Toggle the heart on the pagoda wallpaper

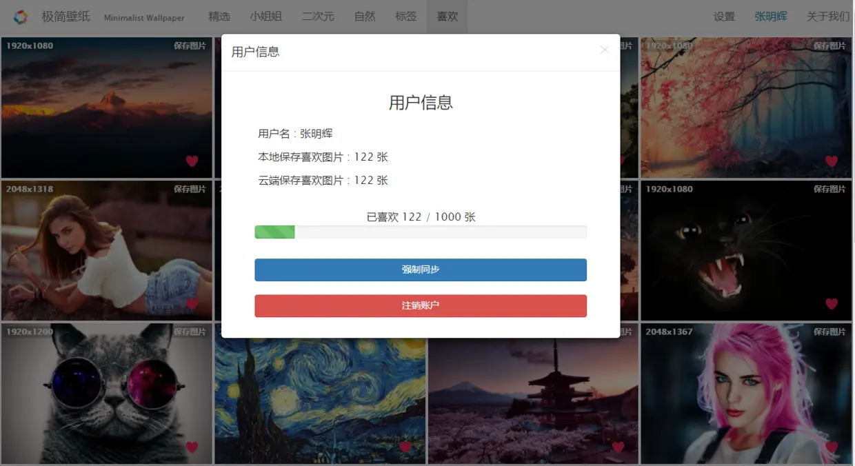coord(618,447)
